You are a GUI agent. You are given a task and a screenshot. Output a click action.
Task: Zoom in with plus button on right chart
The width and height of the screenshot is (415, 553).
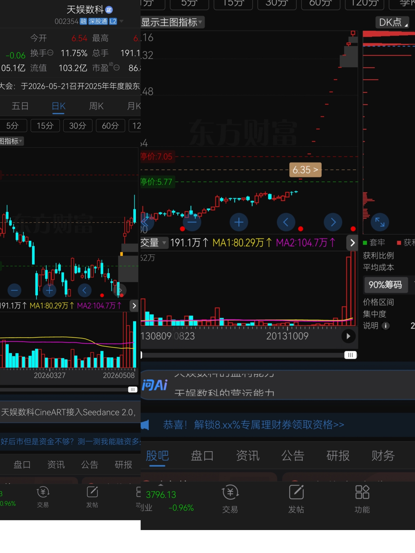239,222
